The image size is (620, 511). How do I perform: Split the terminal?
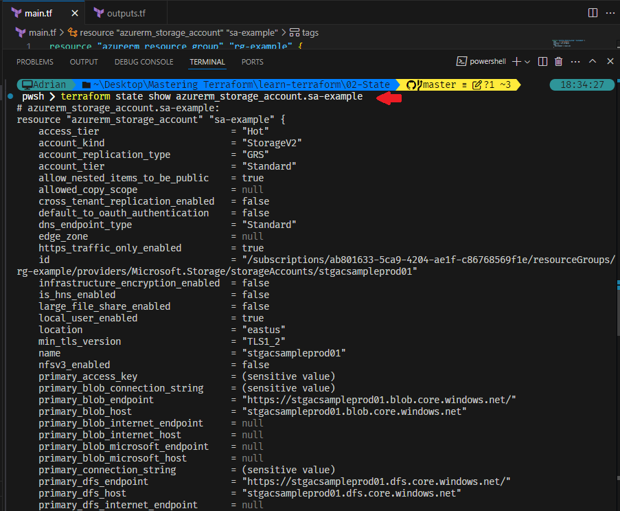pos(542,61)
